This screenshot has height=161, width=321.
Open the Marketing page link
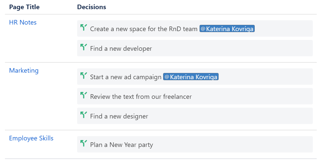tap(24, 71)
